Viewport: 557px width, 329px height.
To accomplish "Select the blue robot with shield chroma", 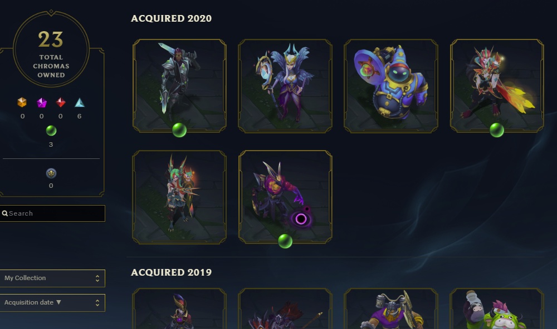I will 391,86.
